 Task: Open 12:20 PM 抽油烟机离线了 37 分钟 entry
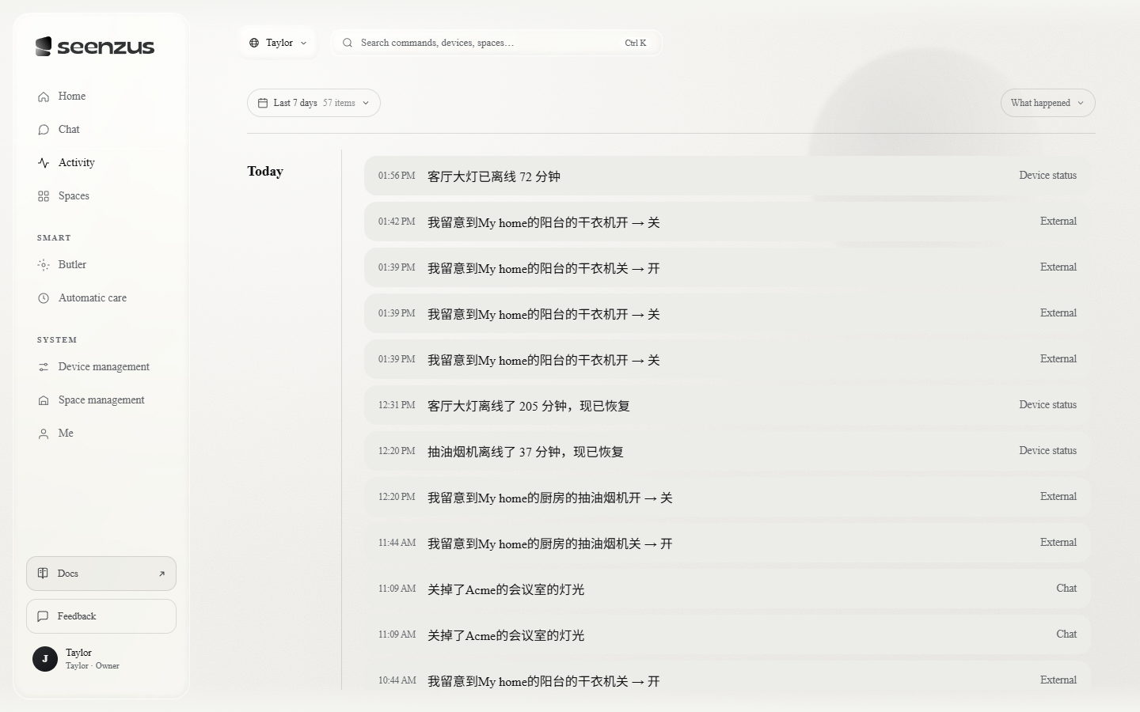(x=728, y=451)
